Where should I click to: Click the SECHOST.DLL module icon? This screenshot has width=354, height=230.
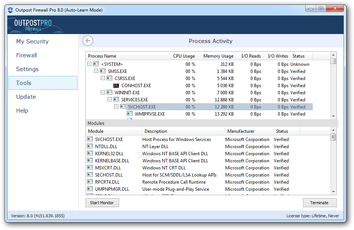[90, 175]
